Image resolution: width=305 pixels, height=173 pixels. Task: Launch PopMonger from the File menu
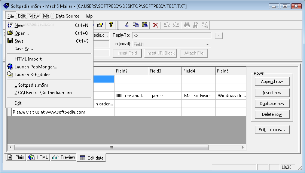(x=49, y=67)
